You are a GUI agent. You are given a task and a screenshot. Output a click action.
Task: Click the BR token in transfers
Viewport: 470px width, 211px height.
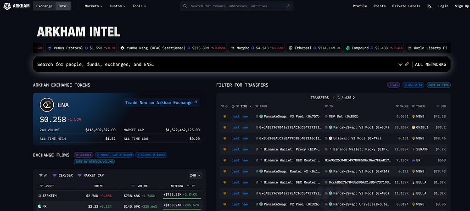(416, 161)
